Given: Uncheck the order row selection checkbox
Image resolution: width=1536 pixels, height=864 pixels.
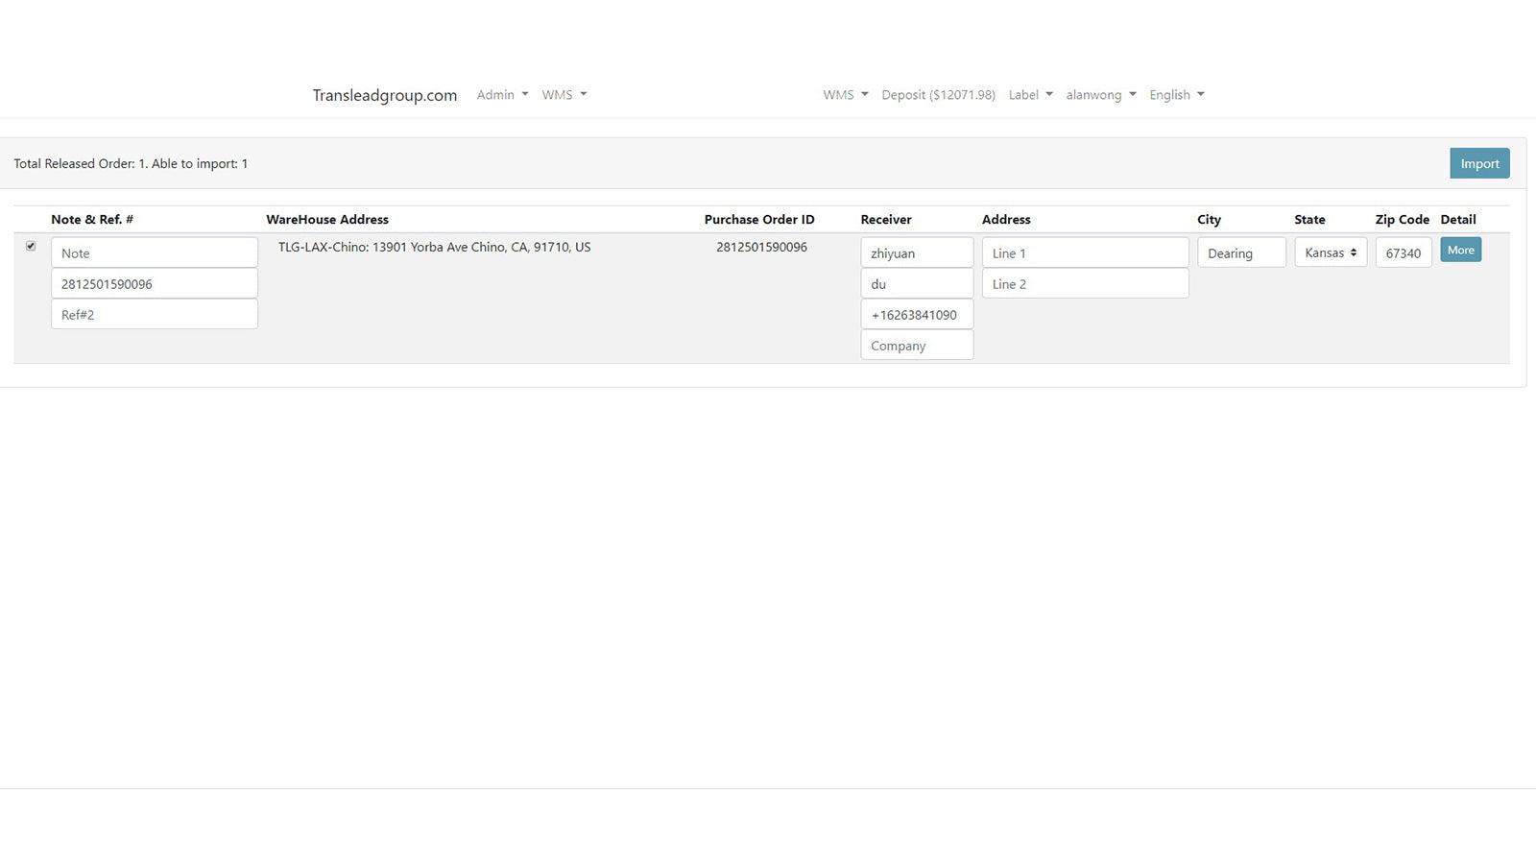Looking at the screenshot, I should 31,246.
